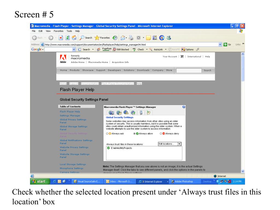Screen dimensions: 280x210
Task: Click the 588 blocked popup blocker icon
Action: [x=121, y=49]
